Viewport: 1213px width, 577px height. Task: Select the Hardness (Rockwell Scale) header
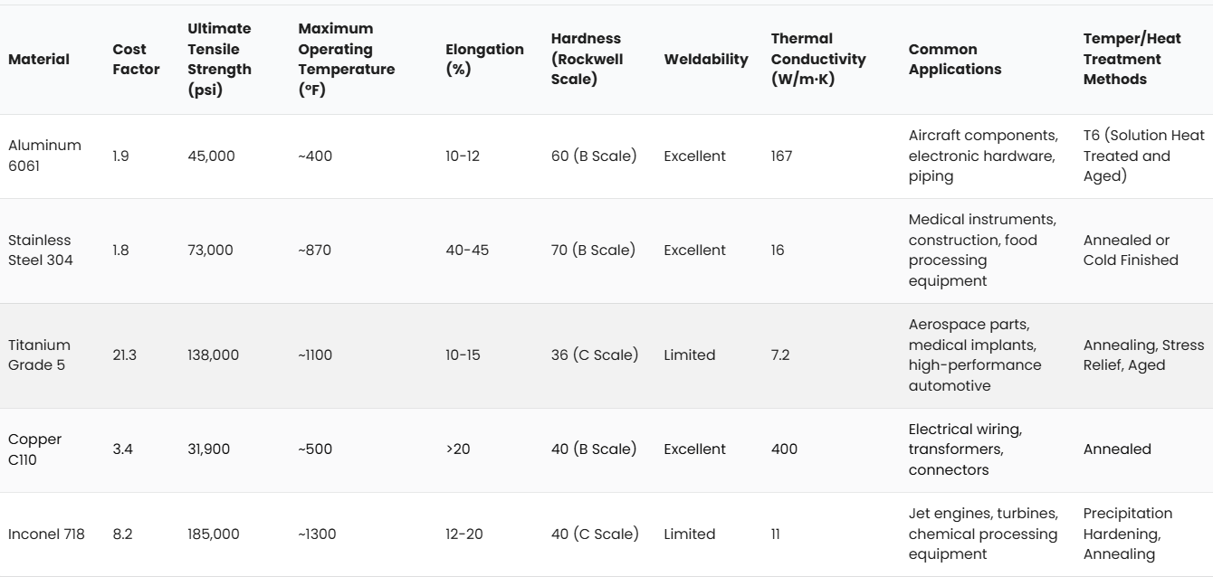[x=587, y=60]
